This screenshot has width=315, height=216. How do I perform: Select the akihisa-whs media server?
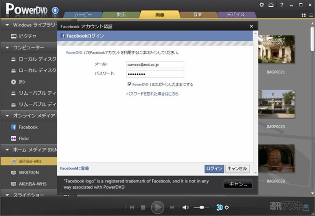[28, 161]
